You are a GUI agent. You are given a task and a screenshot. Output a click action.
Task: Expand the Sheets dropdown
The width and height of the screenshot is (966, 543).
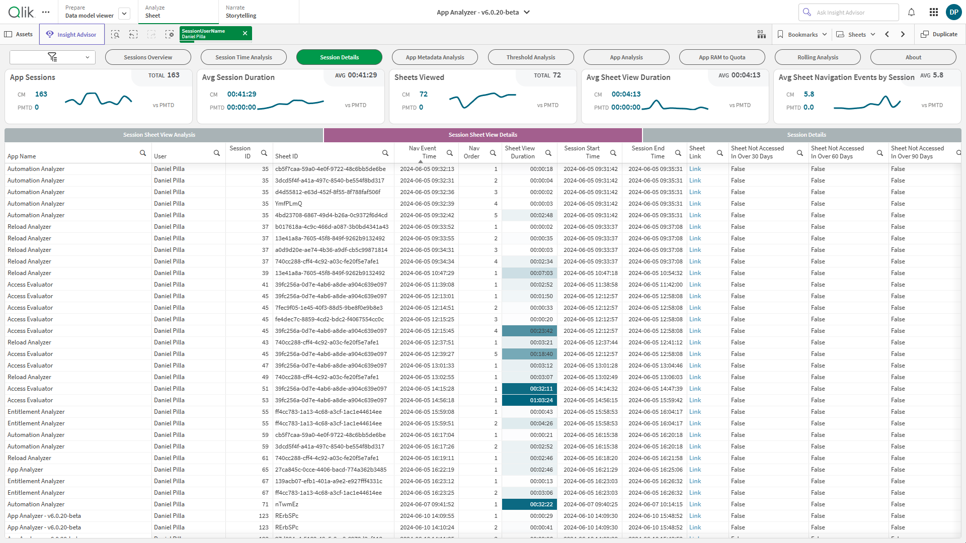[x=856, y=34]
